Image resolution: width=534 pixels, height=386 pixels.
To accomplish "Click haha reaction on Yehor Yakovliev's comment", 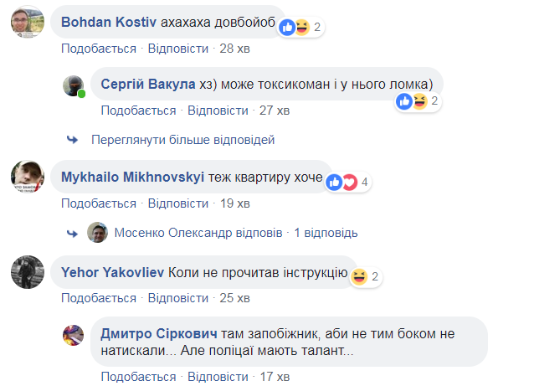I will [361, 276].
